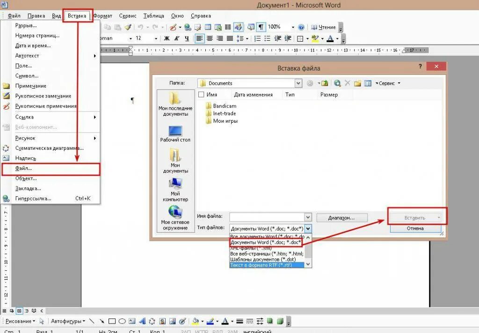Screen dimensions: 479x333
Task: Apply the font color A button
Action: 330,38
